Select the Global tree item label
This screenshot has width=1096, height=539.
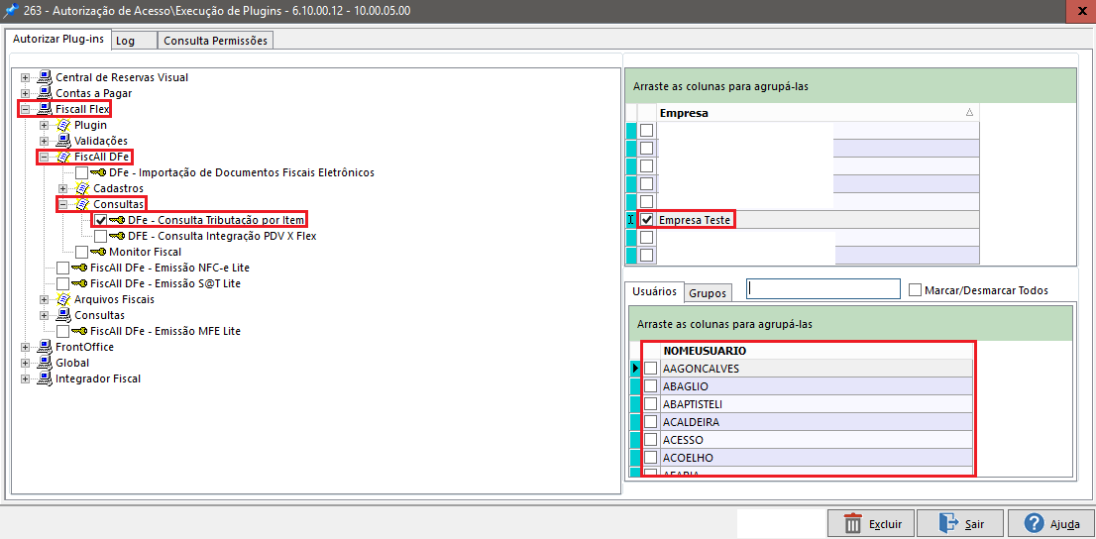(x=72, y=363)
